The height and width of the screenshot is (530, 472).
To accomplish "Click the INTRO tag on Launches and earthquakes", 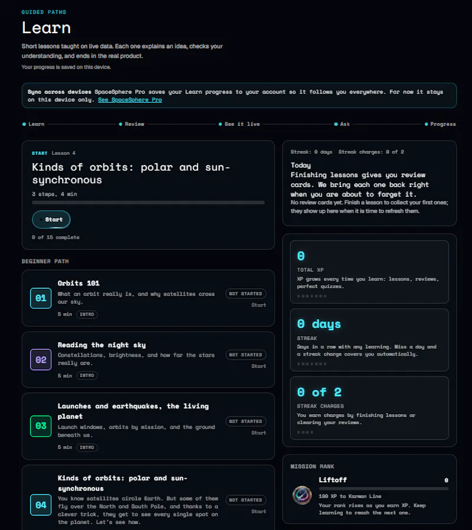I will 87,447.
